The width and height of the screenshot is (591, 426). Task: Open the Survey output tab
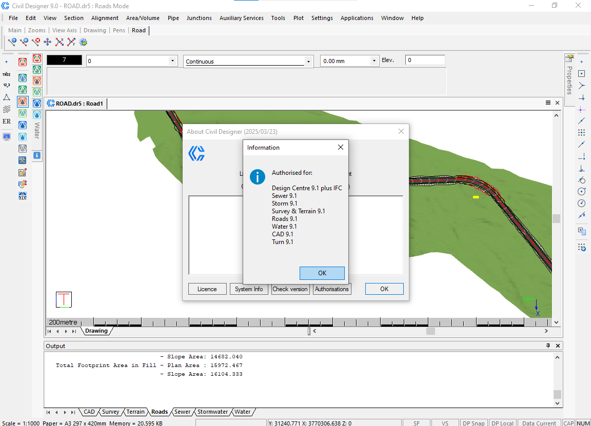coord(110,412)
